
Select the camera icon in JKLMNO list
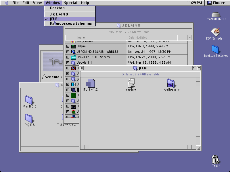click(74, 106)
